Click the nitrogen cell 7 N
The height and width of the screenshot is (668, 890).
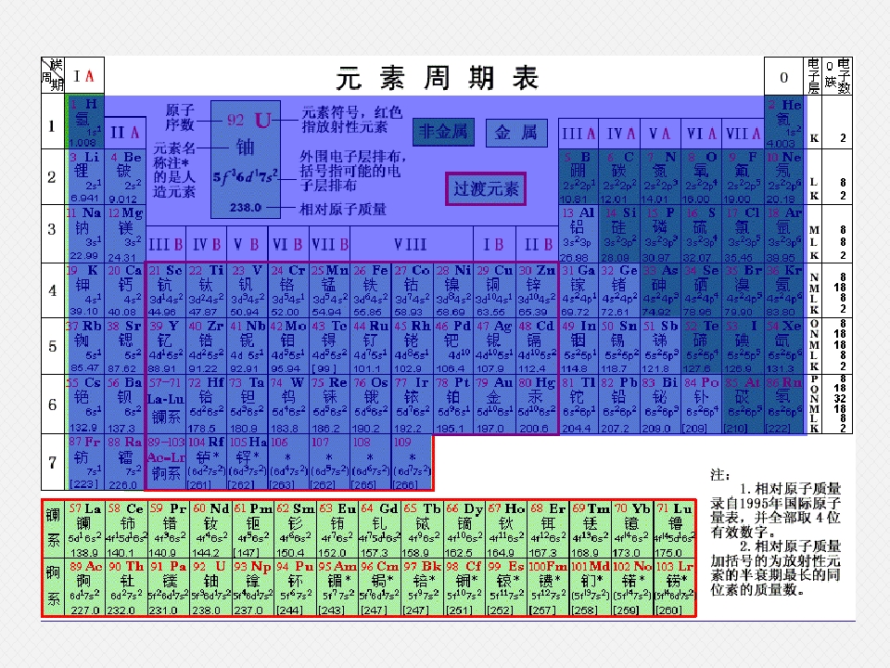(660, 176)
